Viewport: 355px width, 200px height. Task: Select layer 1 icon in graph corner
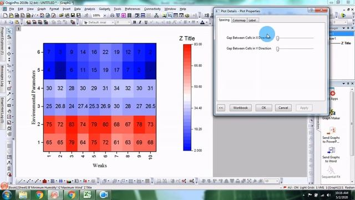point(19,28)
